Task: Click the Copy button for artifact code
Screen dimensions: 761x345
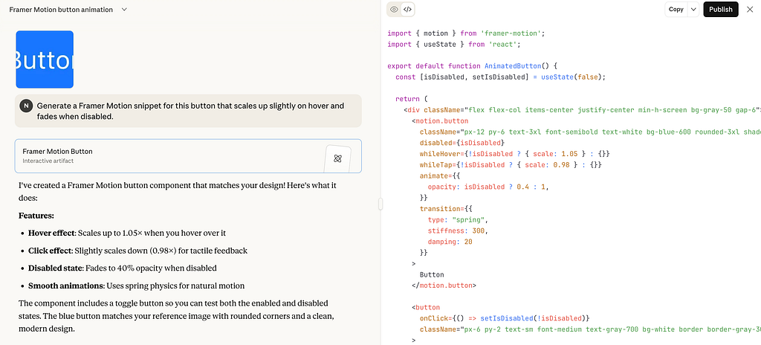Action: click(676, 10)
